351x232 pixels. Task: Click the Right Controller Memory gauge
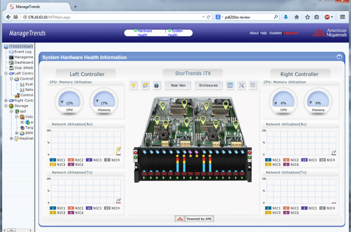click(318, 101)
